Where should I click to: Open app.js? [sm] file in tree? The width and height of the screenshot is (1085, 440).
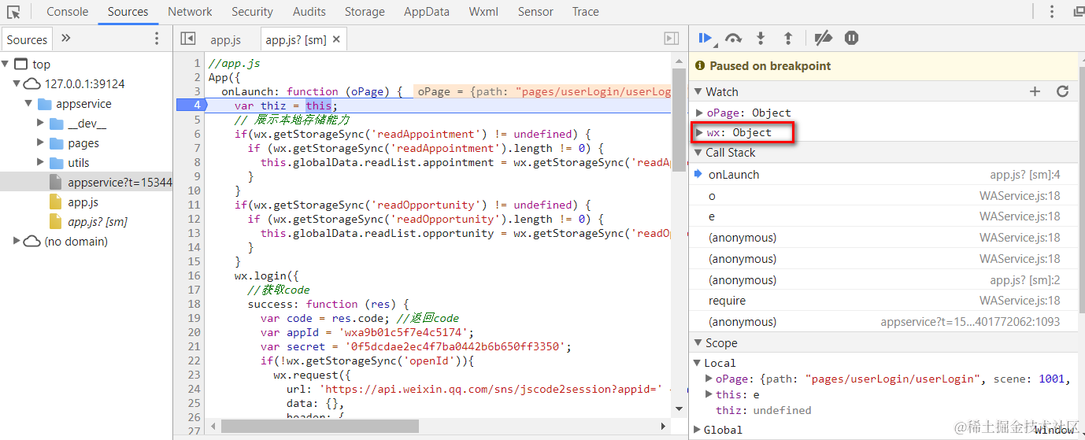pyautogui.click(x=97, y=222)
